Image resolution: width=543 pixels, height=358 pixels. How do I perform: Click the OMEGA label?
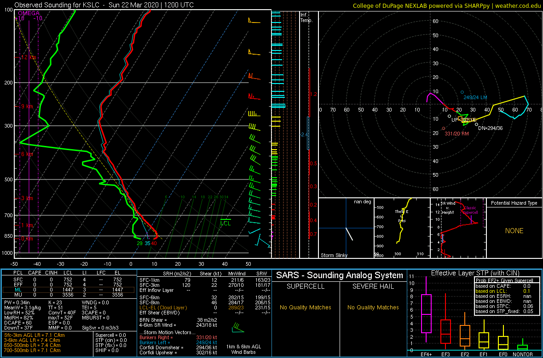pos(29,13)
